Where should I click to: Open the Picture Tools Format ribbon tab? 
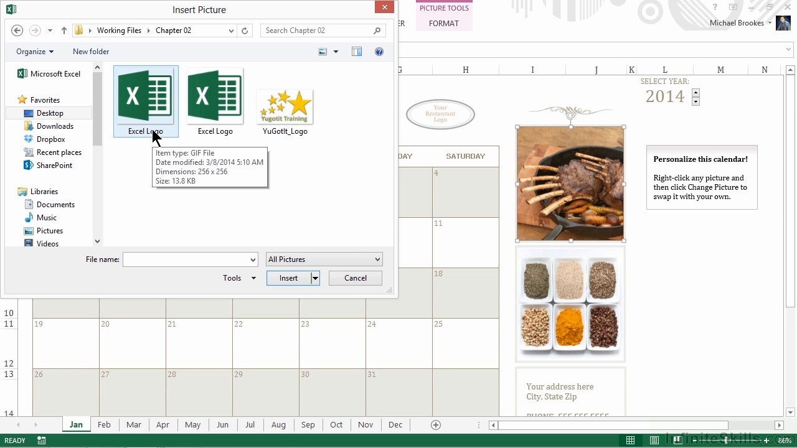[x=444, y=24]
